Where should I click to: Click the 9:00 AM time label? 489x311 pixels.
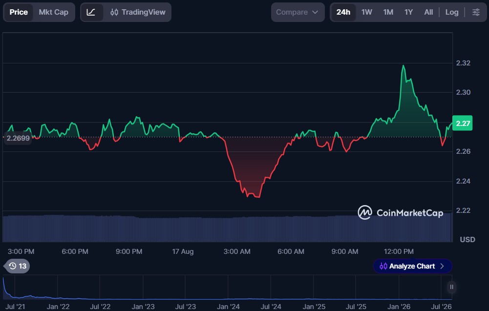[344, 251]
